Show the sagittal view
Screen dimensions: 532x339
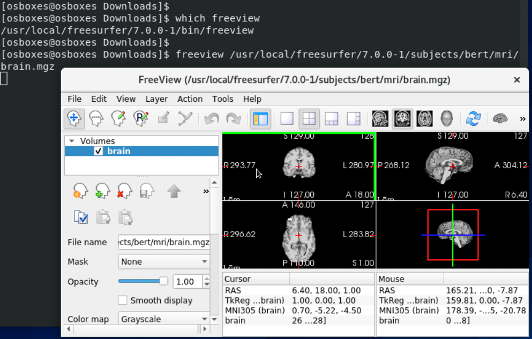pyautogui.click(x=380, y=118)
